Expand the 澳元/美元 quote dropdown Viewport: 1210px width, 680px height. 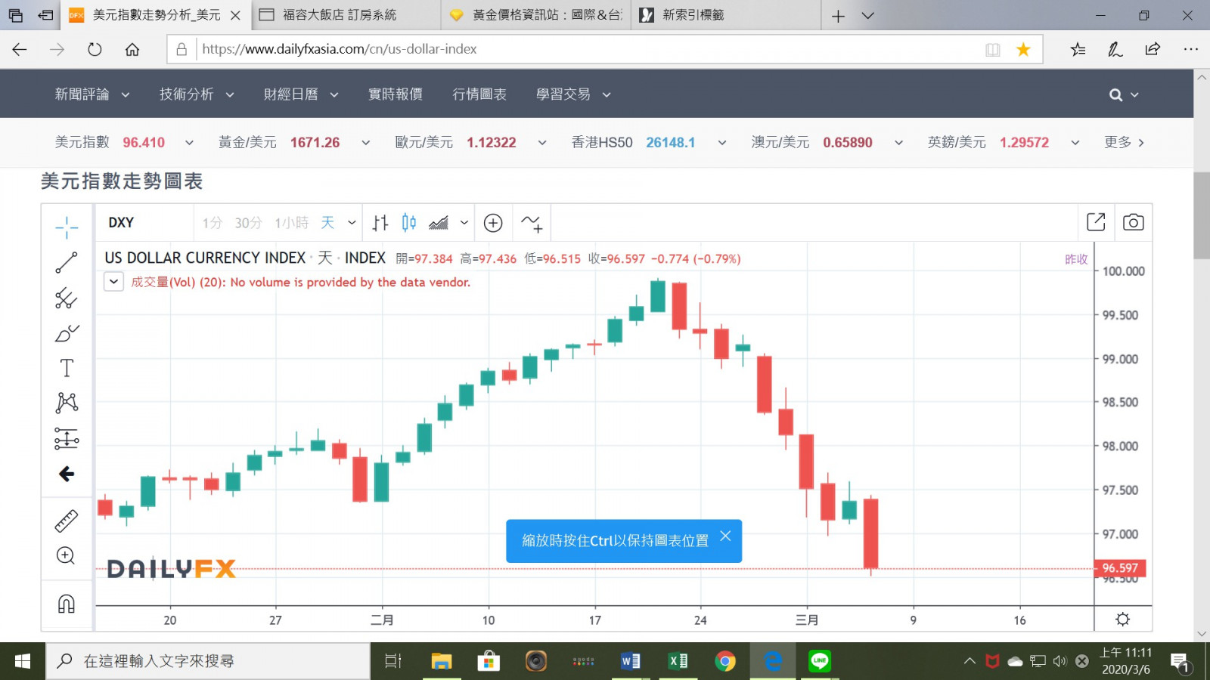898,143
